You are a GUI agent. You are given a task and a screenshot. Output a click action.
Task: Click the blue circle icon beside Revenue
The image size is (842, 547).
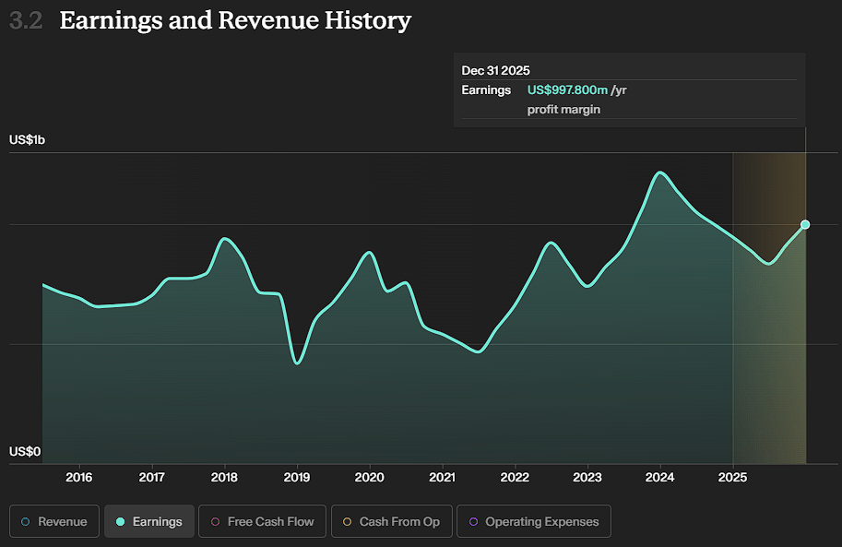(26, 522)
